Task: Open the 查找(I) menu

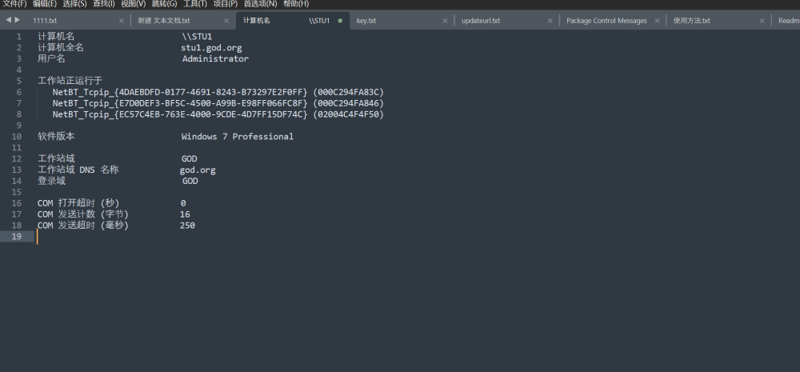Action: 104,4
